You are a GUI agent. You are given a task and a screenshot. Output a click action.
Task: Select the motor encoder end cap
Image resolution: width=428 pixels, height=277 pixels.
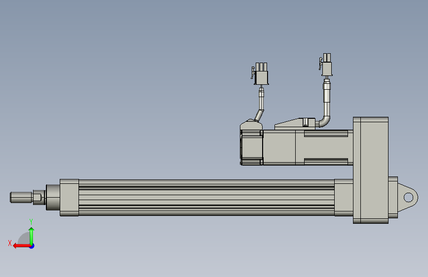251,147
